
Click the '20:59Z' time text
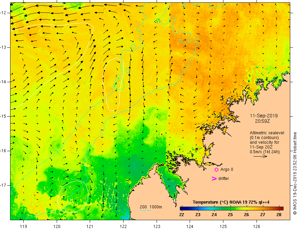[262, 121]
